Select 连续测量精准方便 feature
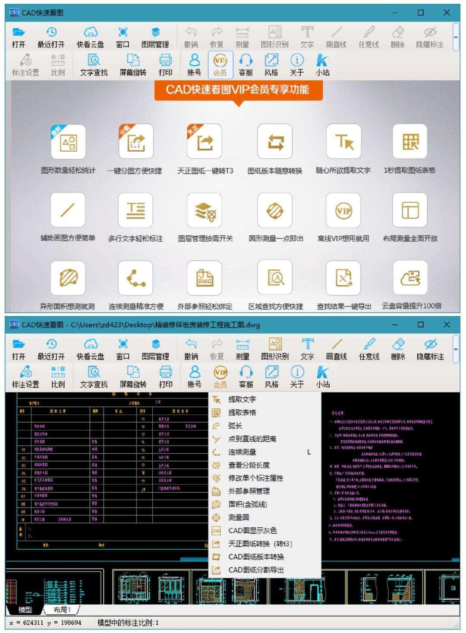The image size is (466, 633). coord(135,278)
